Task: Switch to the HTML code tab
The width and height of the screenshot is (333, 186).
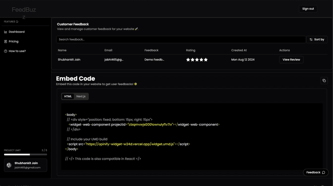Action: tap(68, 97)
